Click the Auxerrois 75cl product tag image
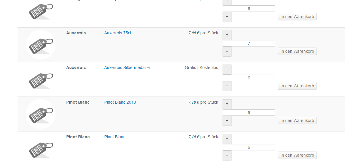The height and width of the screenshot is (167, 345). 41,45
